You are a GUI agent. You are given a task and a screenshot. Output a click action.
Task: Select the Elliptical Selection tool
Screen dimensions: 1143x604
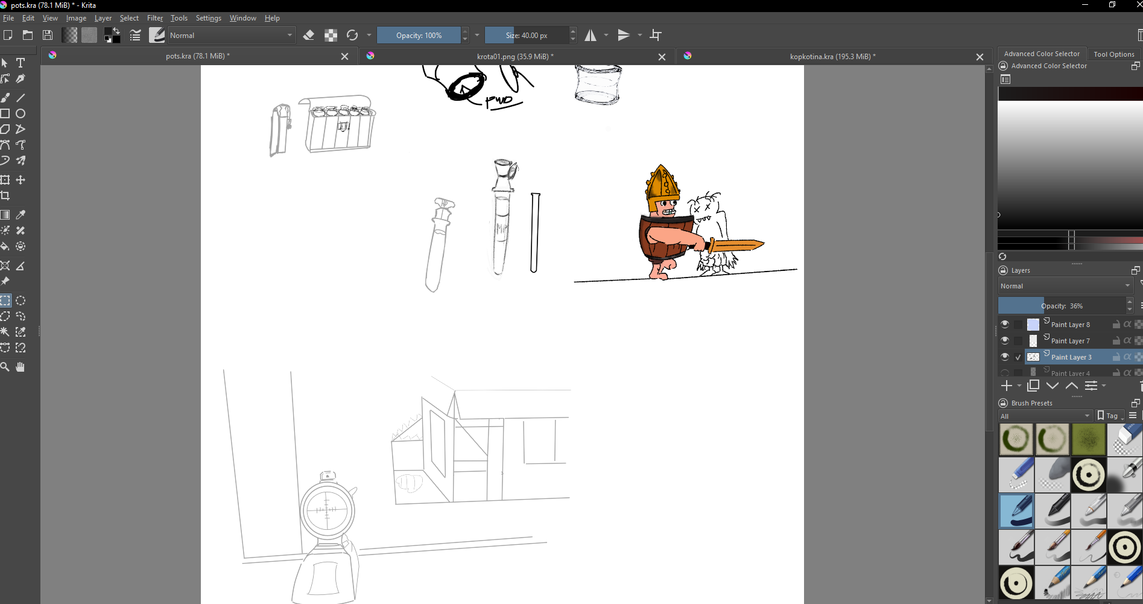[21, 300]
